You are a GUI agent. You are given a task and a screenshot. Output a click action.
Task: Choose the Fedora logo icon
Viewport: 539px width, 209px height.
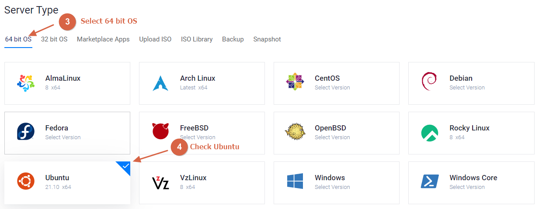tap(25, 132)
